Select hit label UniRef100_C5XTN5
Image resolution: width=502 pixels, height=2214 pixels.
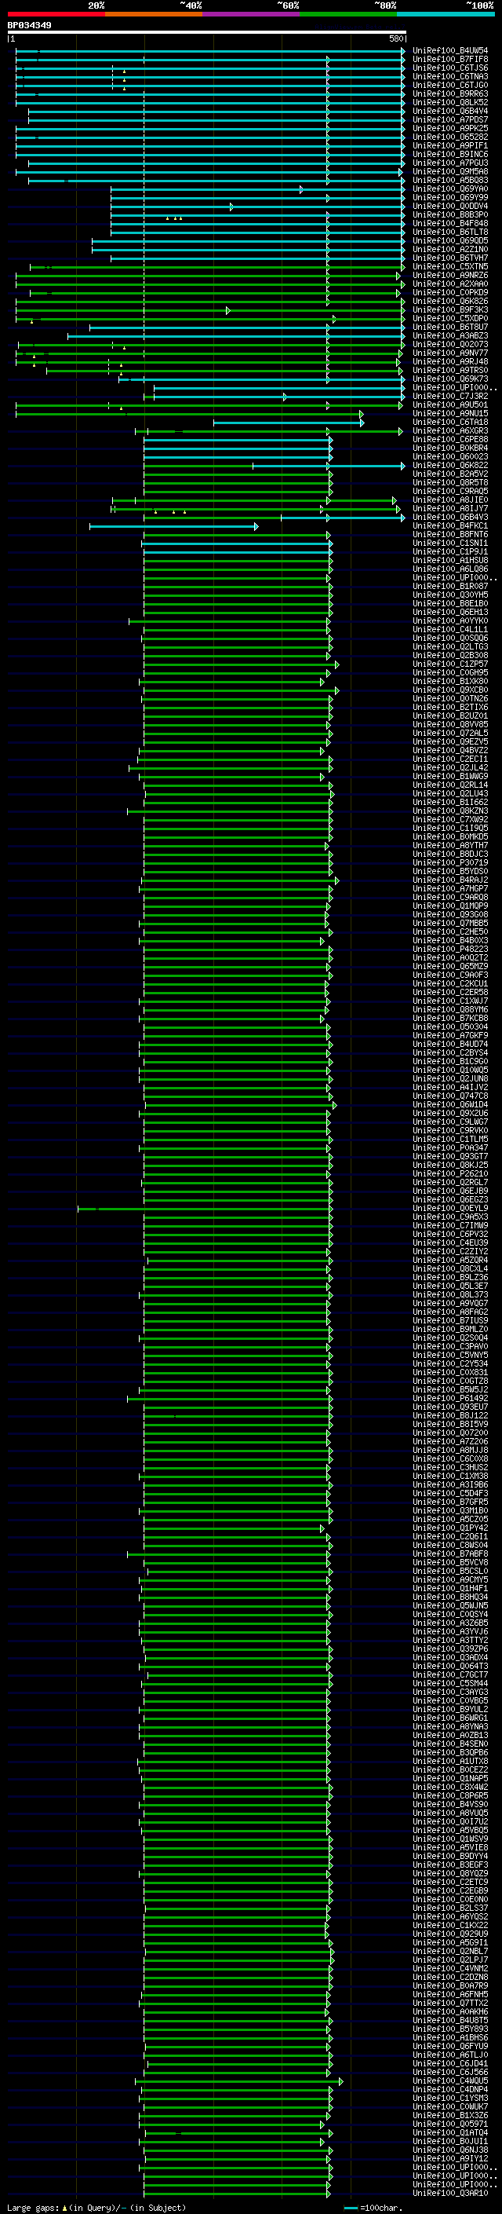[x=450, y=266]
